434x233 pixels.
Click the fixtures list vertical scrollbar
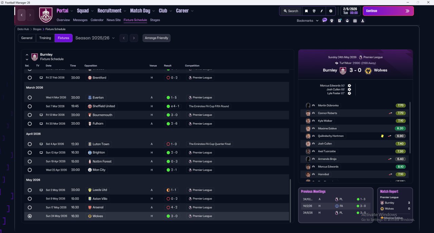[290, 200]
